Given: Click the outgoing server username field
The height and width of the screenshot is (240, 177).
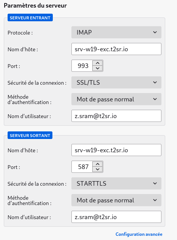Looking at the screenshot, I should [116, 217].
